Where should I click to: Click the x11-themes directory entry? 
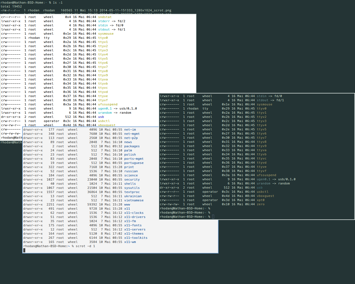[134, 234]
